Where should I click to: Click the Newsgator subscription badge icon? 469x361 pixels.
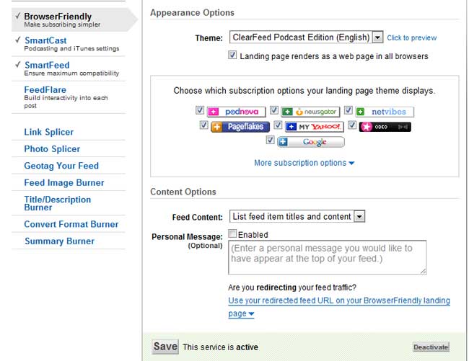pos(310,112)
